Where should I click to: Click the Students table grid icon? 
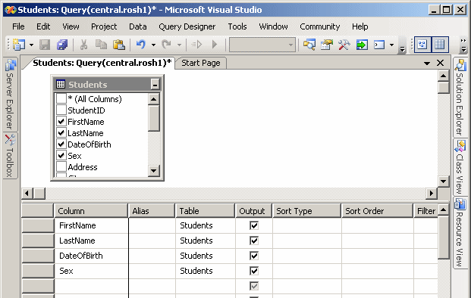(x=61, y=85)
